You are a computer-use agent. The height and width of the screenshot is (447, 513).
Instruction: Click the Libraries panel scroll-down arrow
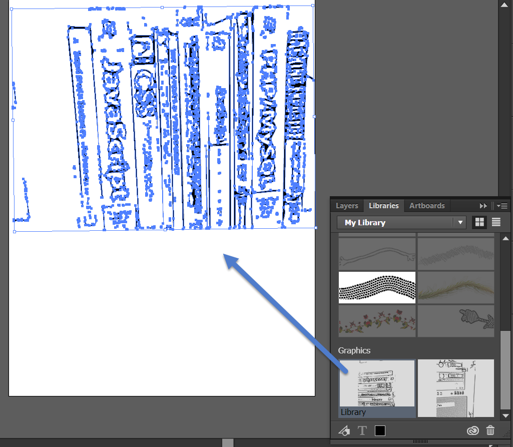(x=505, y=415)
